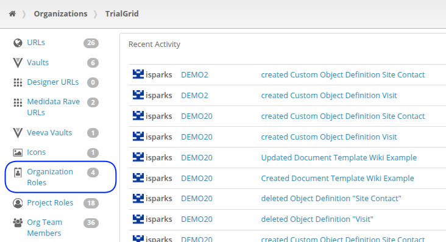
Task: Click the Icons picture icon
Action: (18, 152)
